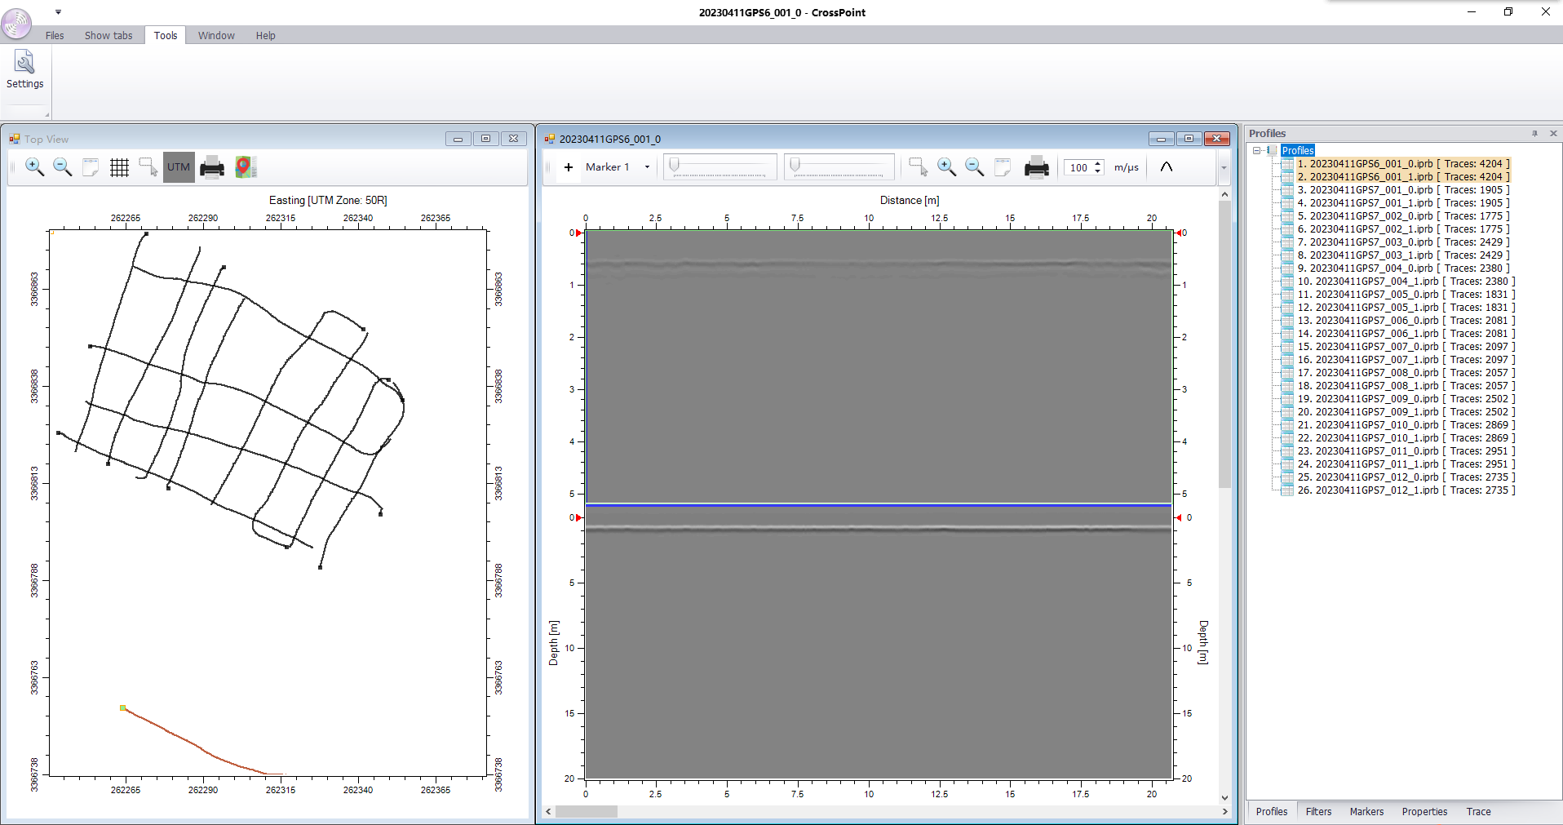
Task: Print the radargram profile
Action: pos(1036,167)
